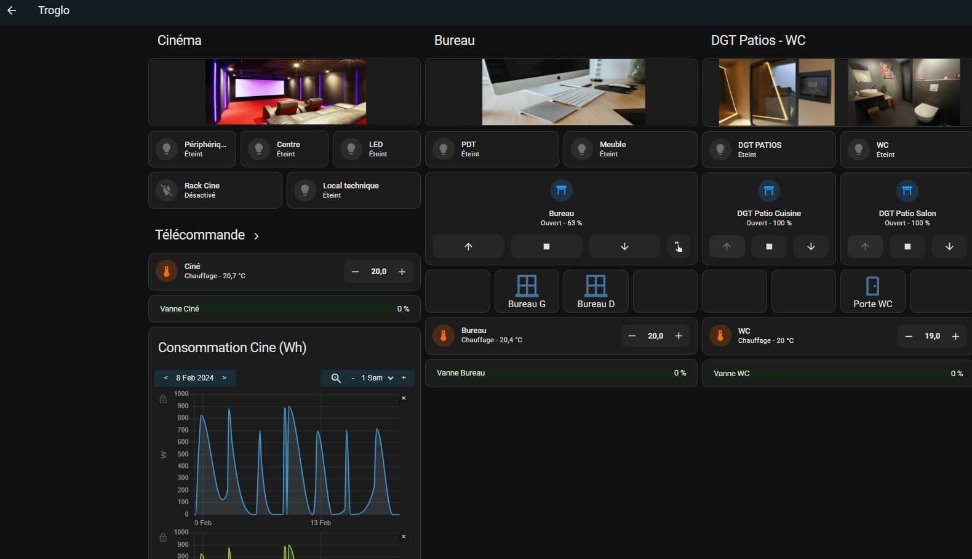Image resolution: width=972 pixels, height=559 pixels.
Task: Increase the Bureau target temperature
Action: coord(679,336)
